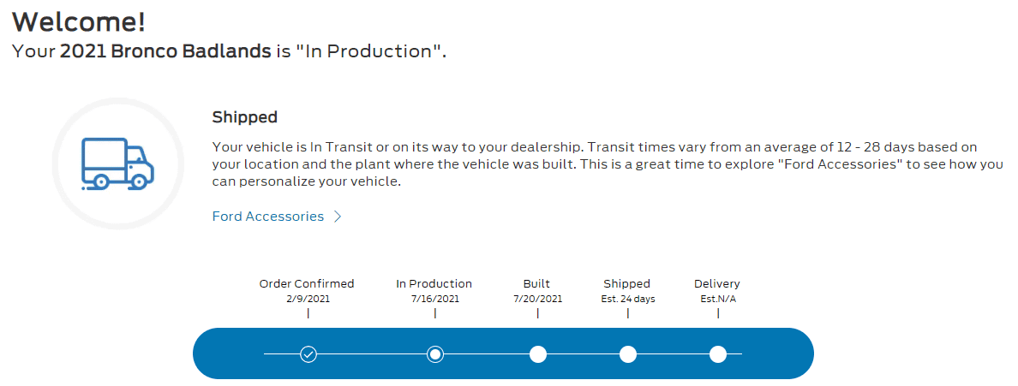The width and height of the screenshot is (1018, 386).
Task: Click the Shipped step circle
Action: tap(627, 354)
